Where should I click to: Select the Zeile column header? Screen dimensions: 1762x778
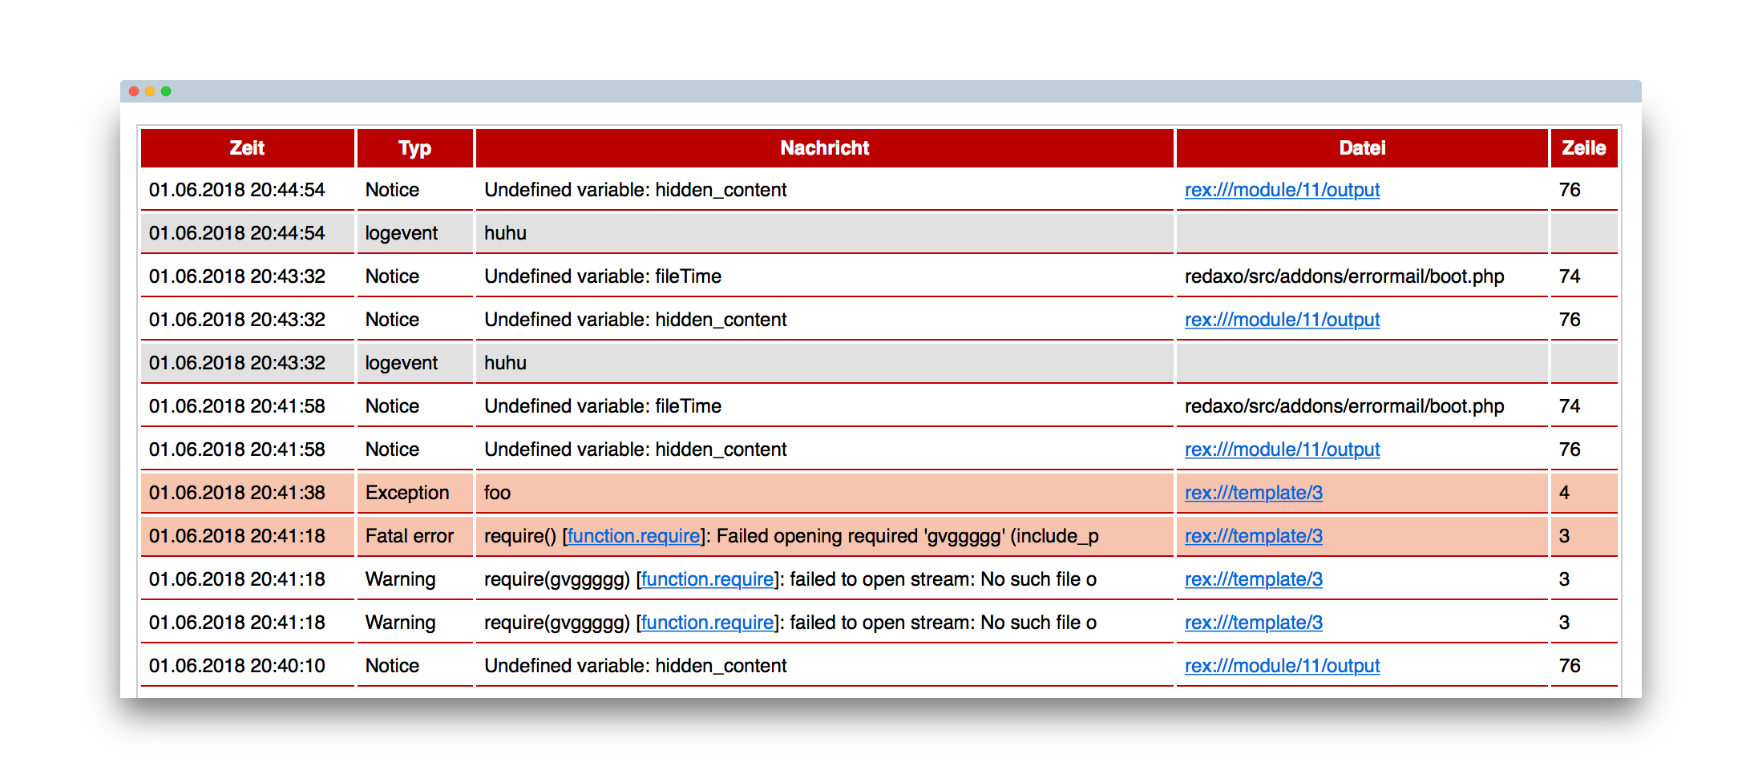pos(1584,148)
